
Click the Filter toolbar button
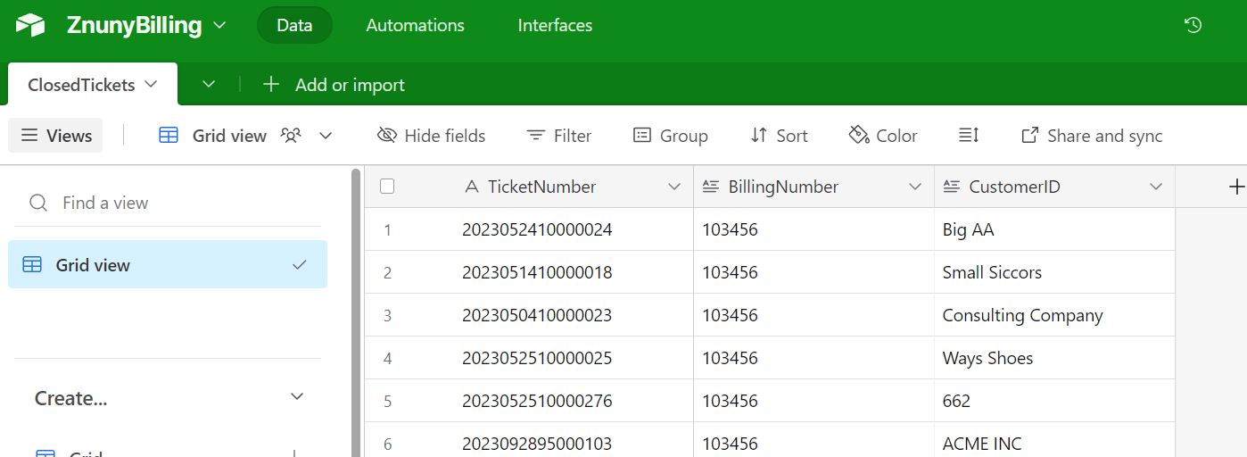[559, 136]
